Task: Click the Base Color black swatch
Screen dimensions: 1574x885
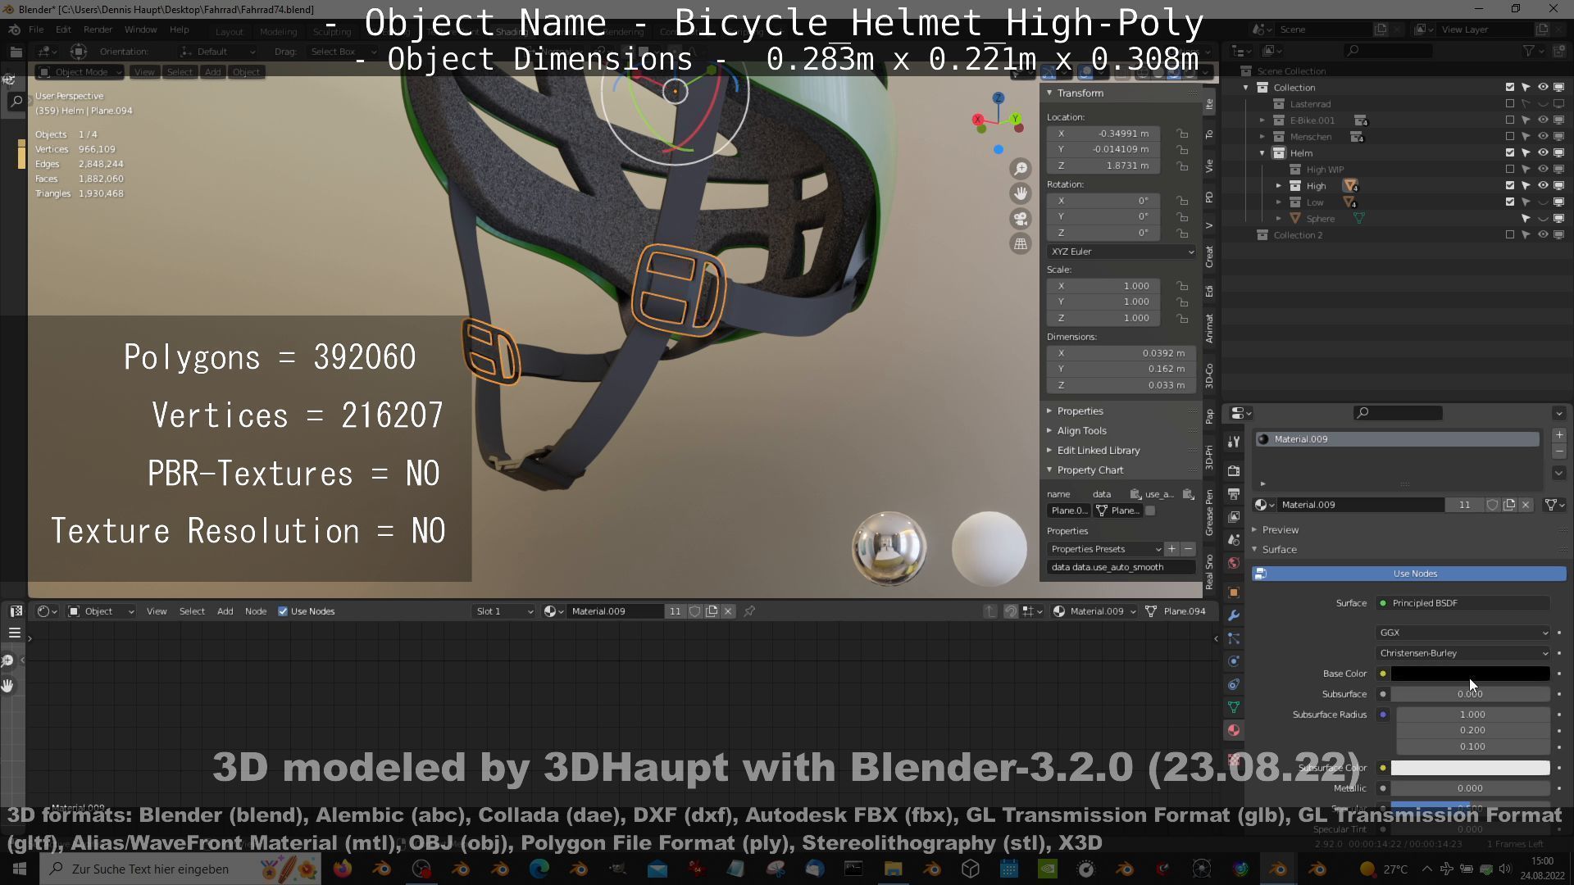Action: point(1470,674)
